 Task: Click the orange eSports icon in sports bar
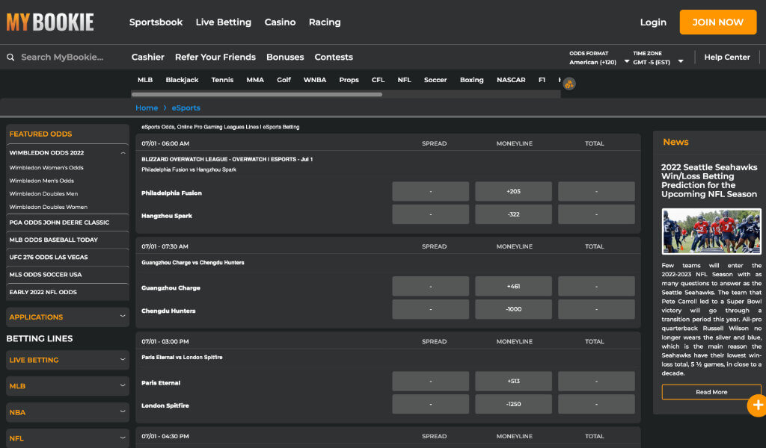coord(569,84)
